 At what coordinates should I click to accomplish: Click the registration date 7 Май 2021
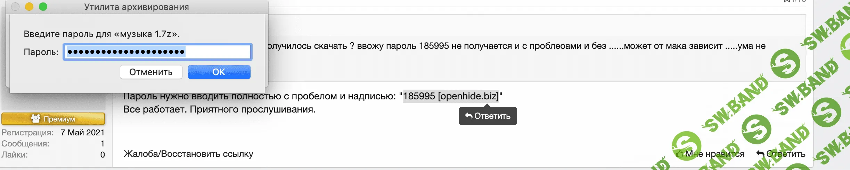pos(82,133)
